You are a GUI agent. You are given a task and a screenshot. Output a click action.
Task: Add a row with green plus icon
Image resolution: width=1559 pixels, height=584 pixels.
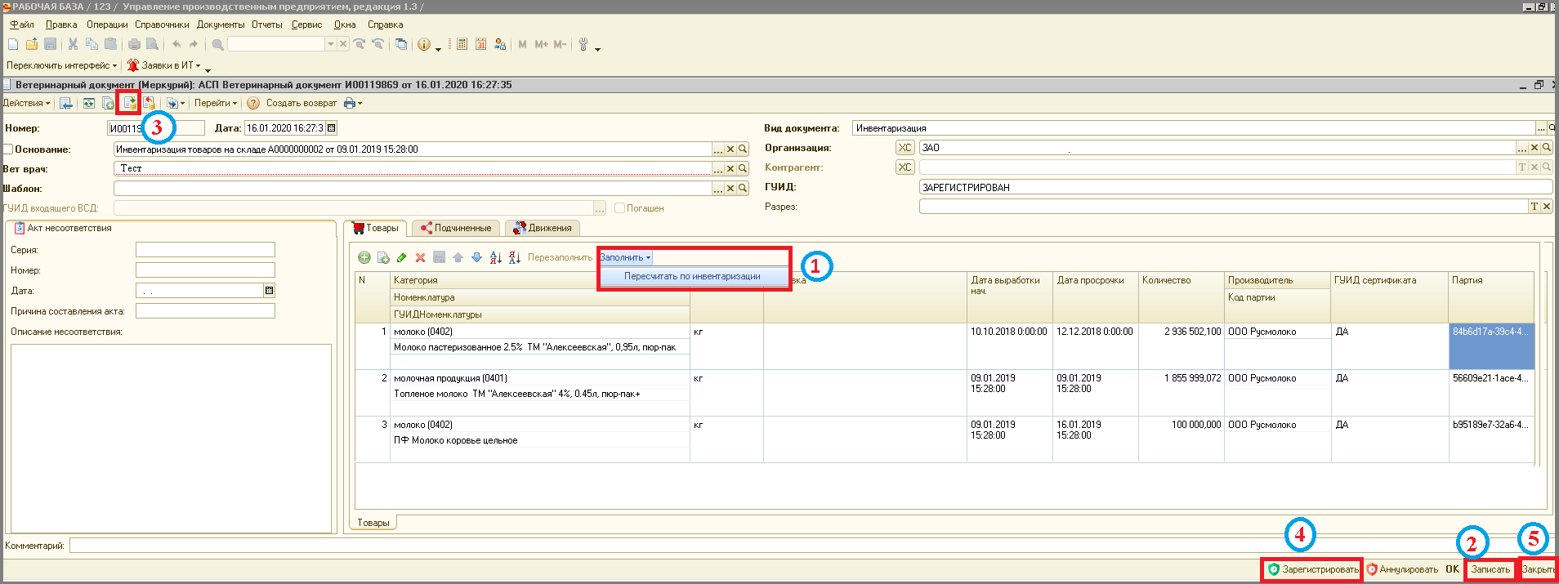click(364, 257)
